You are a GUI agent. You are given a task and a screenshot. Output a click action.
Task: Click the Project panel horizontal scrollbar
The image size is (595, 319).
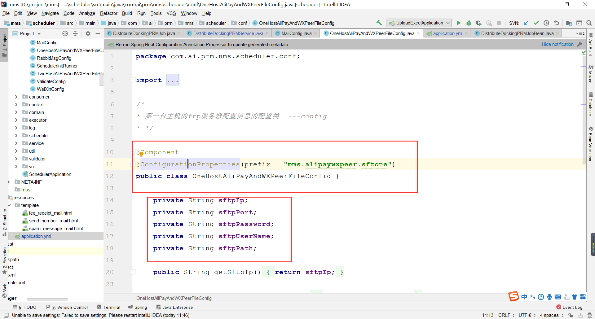point(47,299)
